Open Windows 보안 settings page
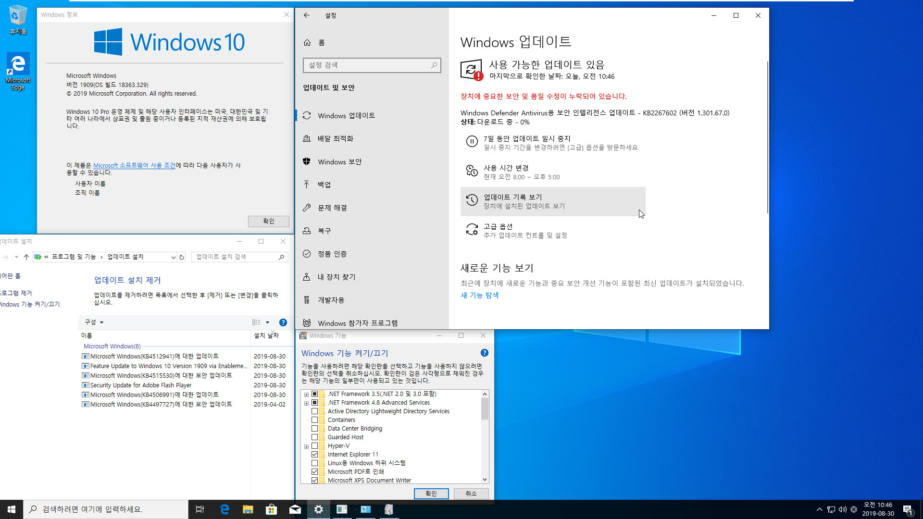This screenshot has width=923, height=519. click(x=372, y=162)
